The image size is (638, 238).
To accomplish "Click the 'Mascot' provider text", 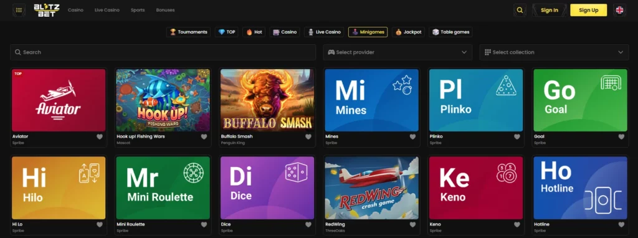I will 123,143.
